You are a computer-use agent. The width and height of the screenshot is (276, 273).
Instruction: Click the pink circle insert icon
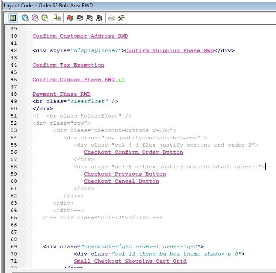pos(35,18)
